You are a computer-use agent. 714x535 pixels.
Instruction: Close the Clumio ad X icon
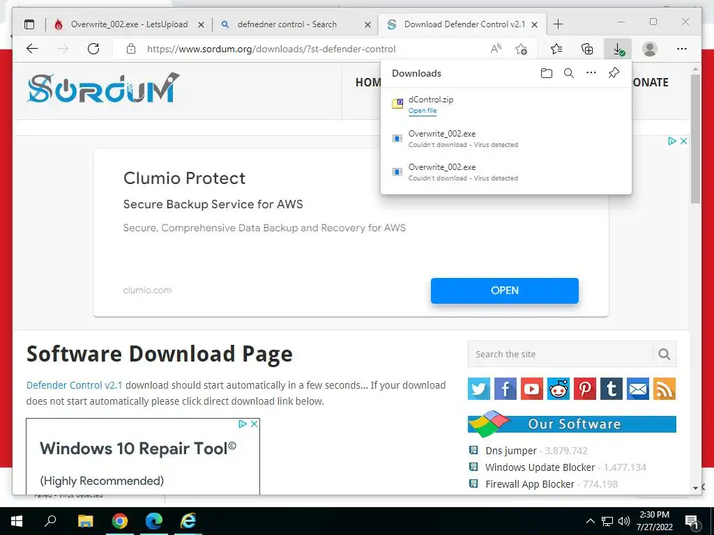click(683, 141)
